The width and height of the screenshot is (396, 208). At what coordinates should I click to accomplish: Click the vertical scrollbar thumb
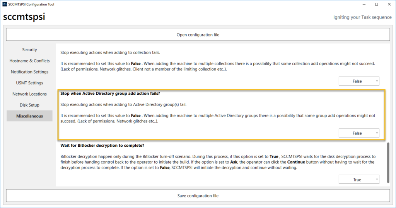[387, 163]
